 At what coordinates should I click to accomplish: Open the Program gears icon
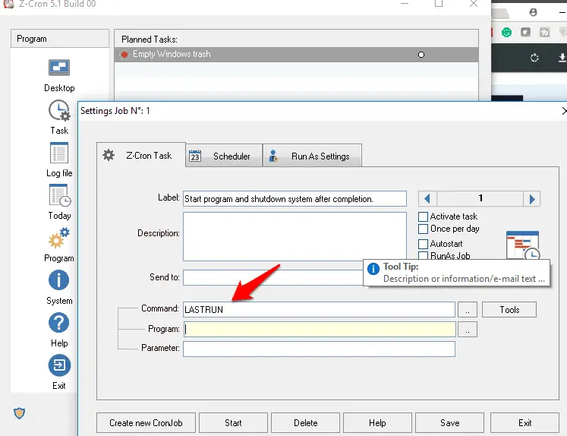59,238
